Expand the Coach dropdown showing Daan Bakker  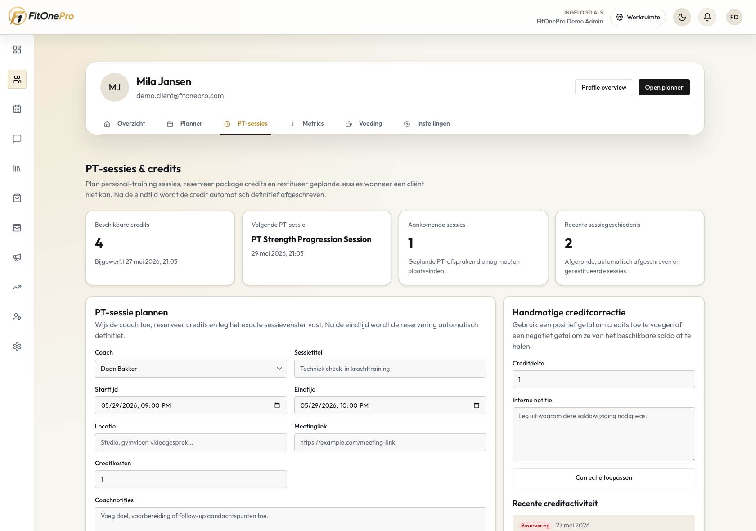tap(191, 369)
